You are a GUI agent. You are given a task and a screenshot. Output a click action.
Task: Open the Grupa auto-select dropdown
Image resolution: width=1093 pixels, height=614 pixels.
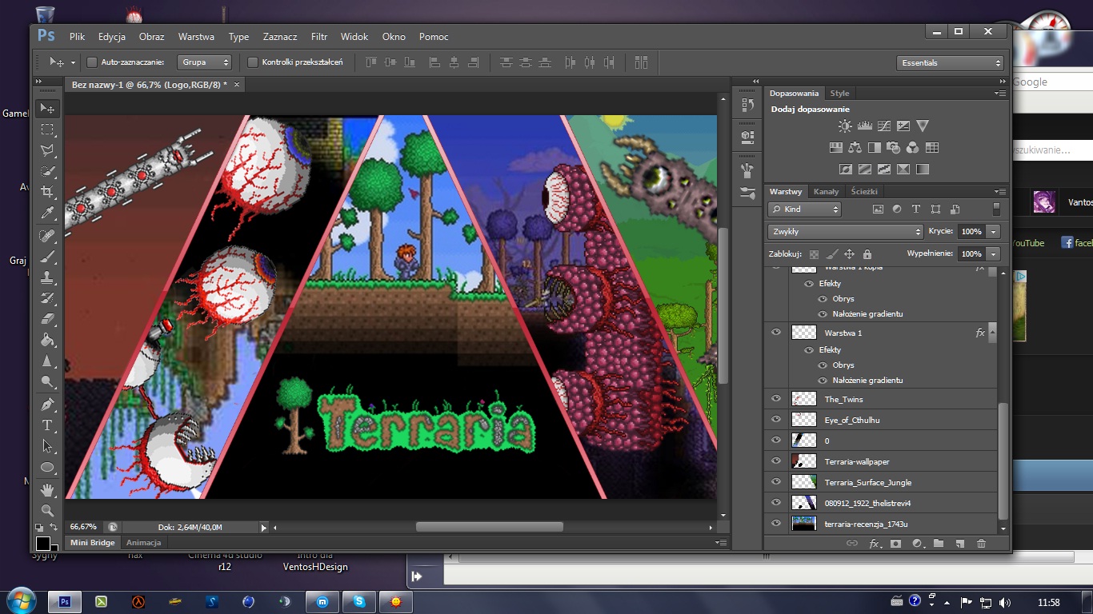[204, 62]
